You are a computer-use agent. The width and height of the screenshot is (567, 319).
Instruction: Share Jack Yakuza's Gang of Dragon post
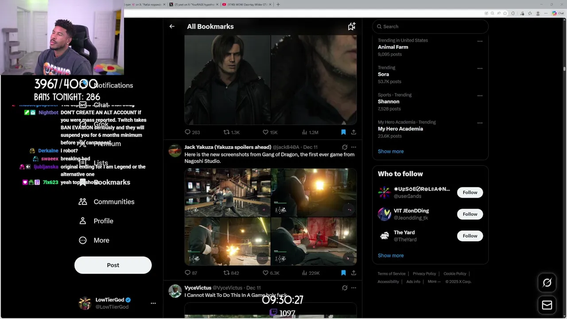coord(353,273)
